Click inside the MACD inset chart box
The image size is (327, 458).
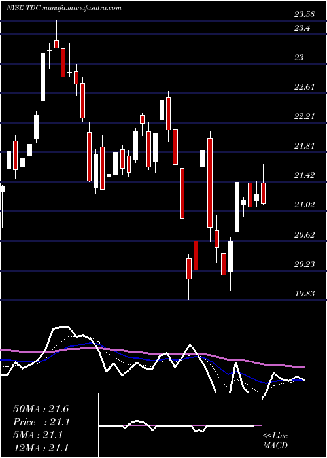[180, 425]
